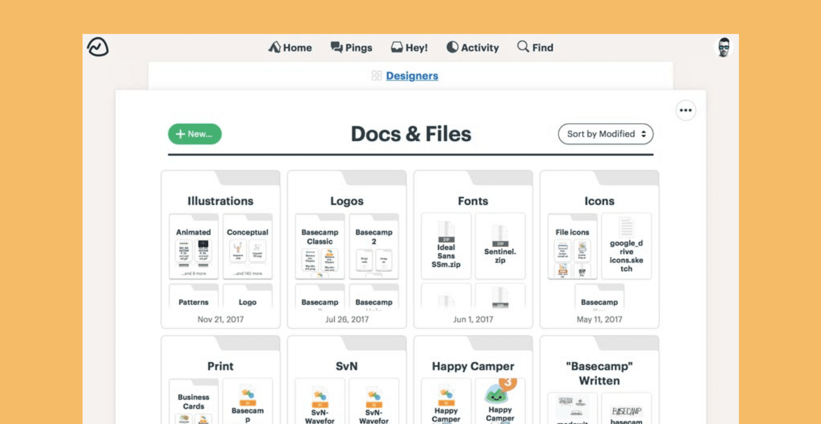Select the Ideal Sans SSm.zip file
The image size is (821, 424).
(446, 246)
